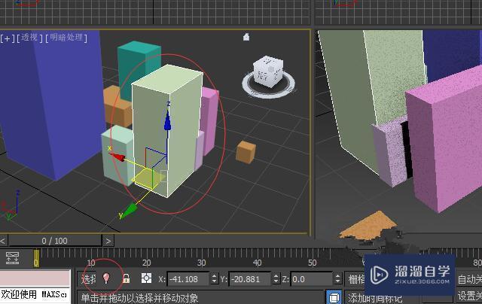Open the [+] viewport general menu

pos(8,37)
